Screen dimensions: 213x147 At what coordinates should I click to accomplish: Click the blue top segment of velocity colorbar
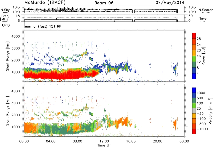pyautogui.click(x=194, y=90)
